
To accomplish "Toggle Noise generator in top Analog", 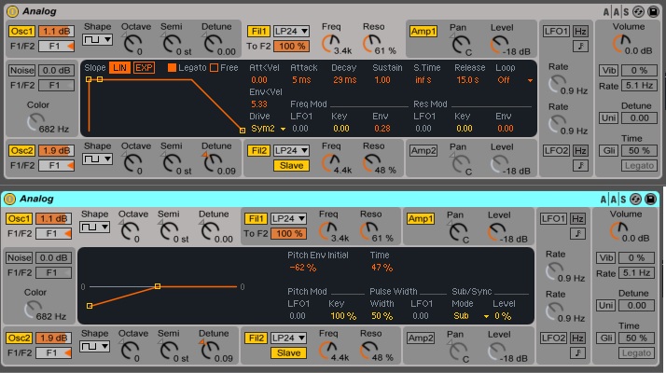I will pyautogui.click(x=21, y=70).
